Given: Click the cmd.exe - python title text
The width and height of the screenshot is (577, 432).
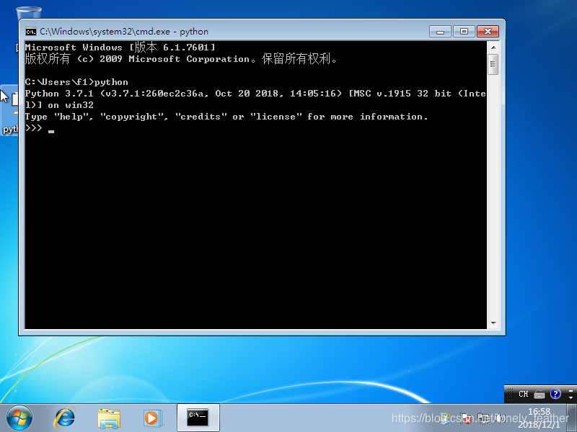Looking at the screenshot, I should [124, 32].
